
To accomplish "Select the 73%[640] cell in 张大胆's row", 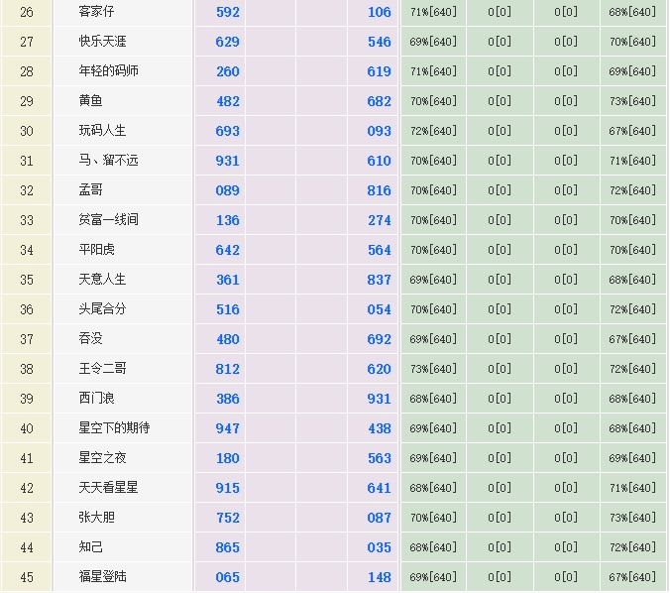I will [633, 518].
